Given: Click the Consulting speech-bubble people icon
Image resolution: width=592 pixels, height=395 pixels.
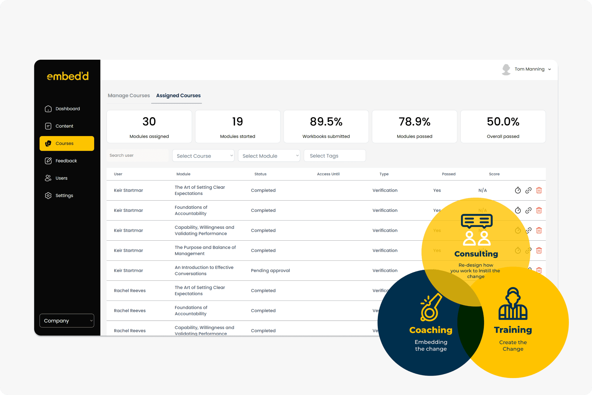Looking at the screenshot, I should [x=477, y=230].
